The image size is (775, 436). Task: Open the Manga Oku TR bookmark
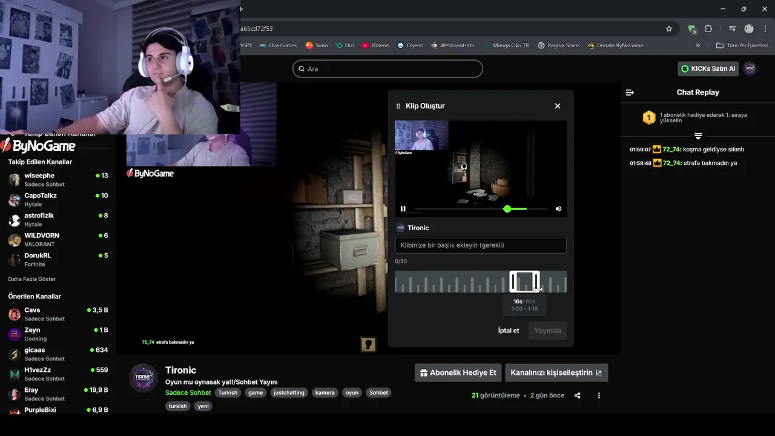[506, 45]
